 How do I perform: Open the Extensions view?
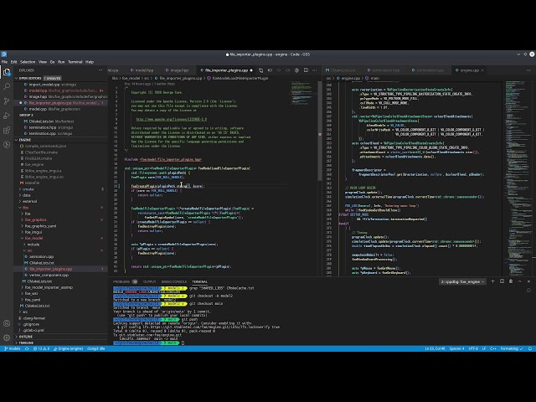point(7,131)
